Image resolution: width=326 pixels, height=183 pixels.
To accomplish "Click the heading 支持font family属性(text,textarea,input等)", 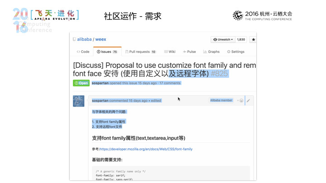I will (x=139, y=138).
